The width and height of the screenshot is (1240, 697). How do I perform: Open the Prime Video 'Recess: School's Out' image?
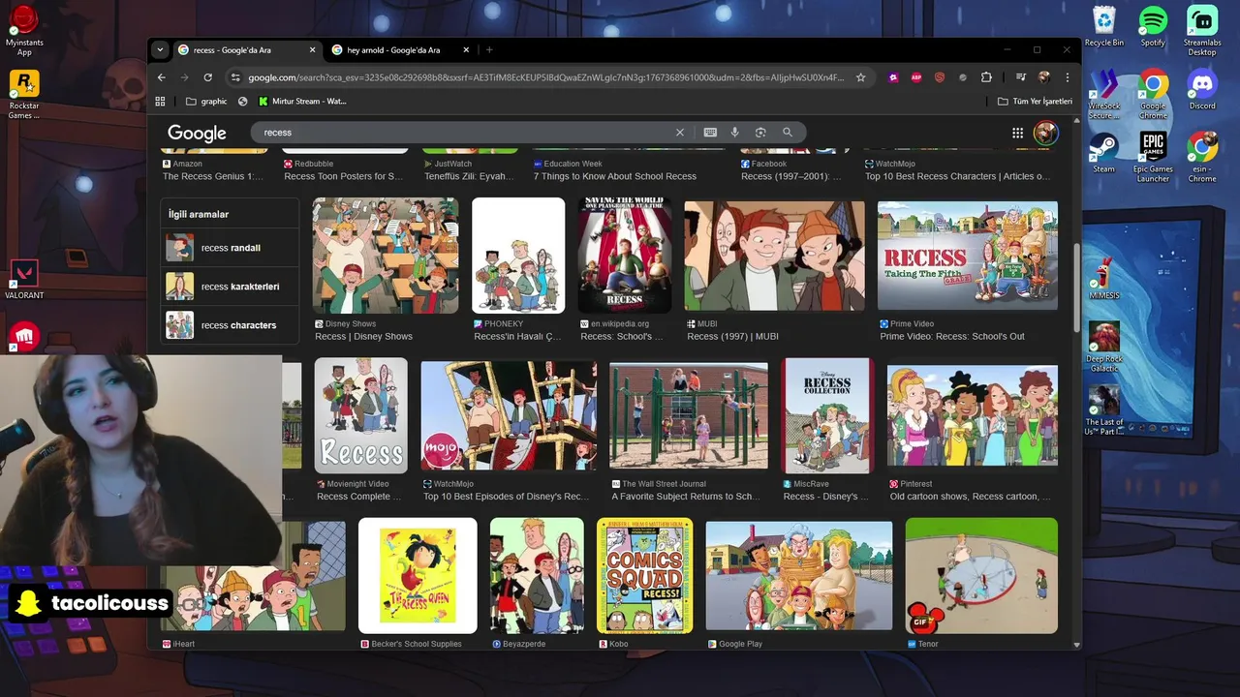click(968, 256)
